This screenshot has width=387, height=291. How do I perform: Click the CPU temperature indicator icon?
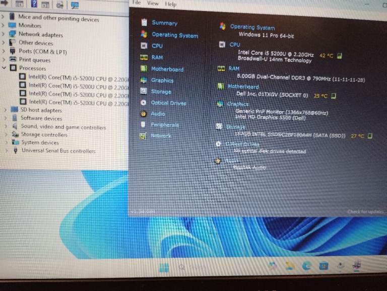[x=339, y=56]
